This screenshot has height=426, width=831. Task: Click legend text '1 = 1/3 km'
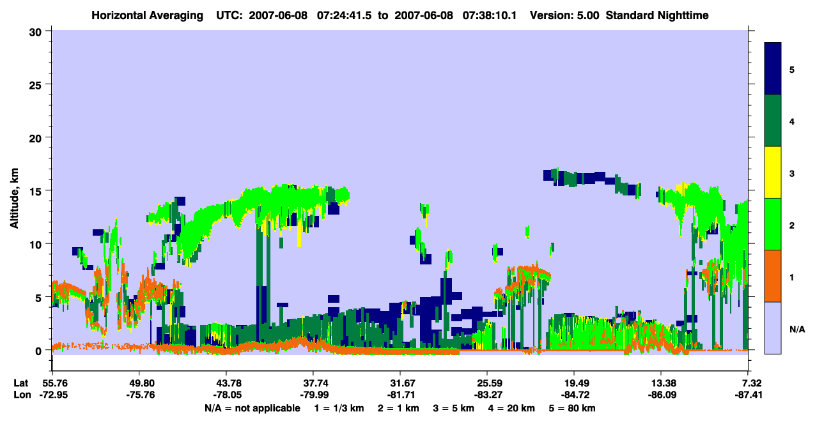pos(338,408)
